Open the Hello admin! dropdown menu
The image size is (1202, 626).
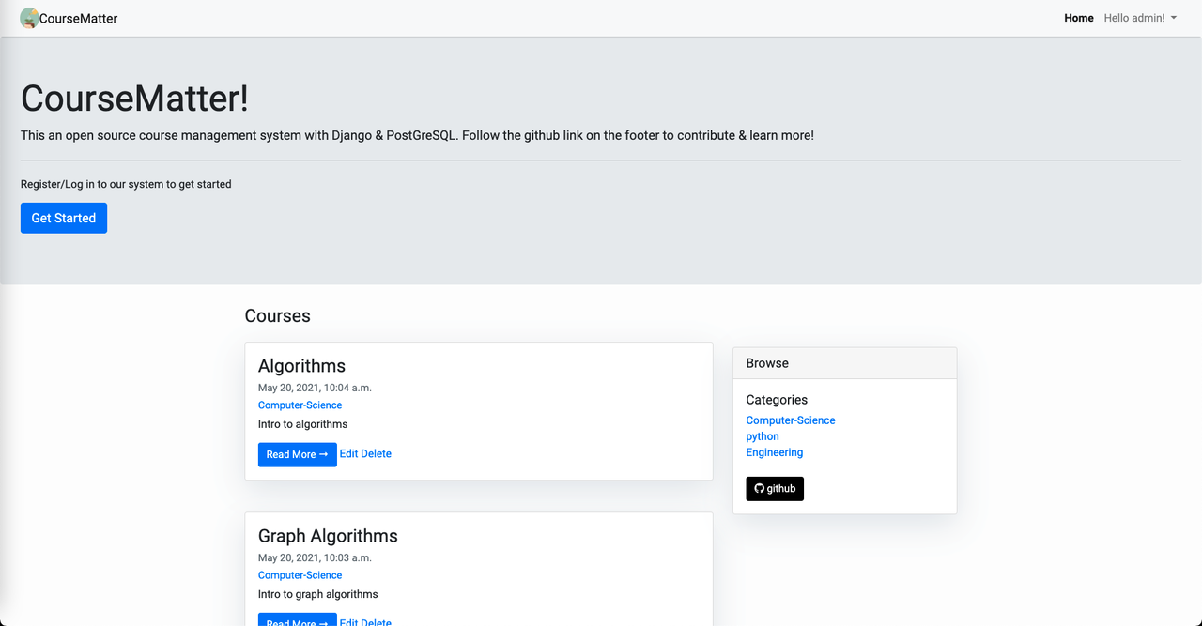pyautogui.click(x=1140, y=18)
